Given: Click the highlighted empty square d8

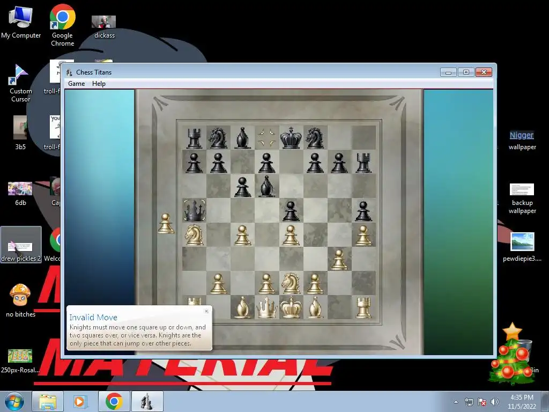Looking at the screenshot, I should pos(267,138).
